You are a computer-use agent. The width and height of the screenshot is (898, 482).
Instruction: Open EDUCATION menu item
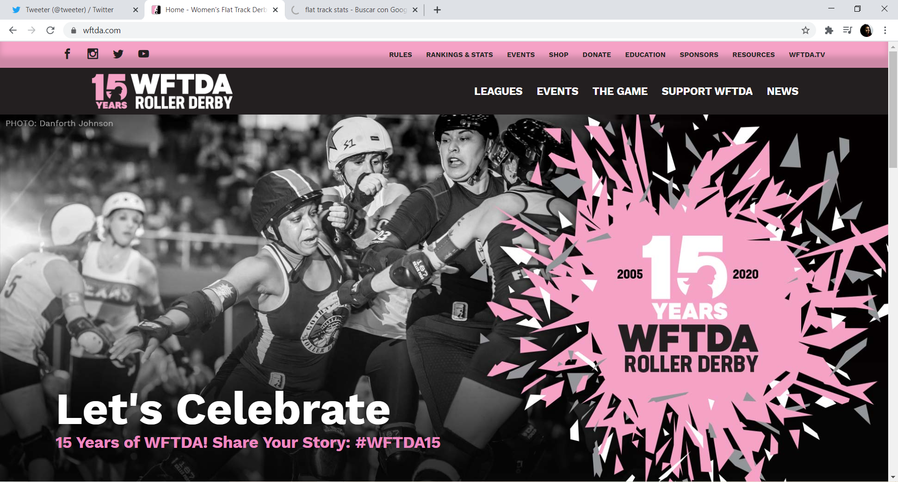[645, 55]
